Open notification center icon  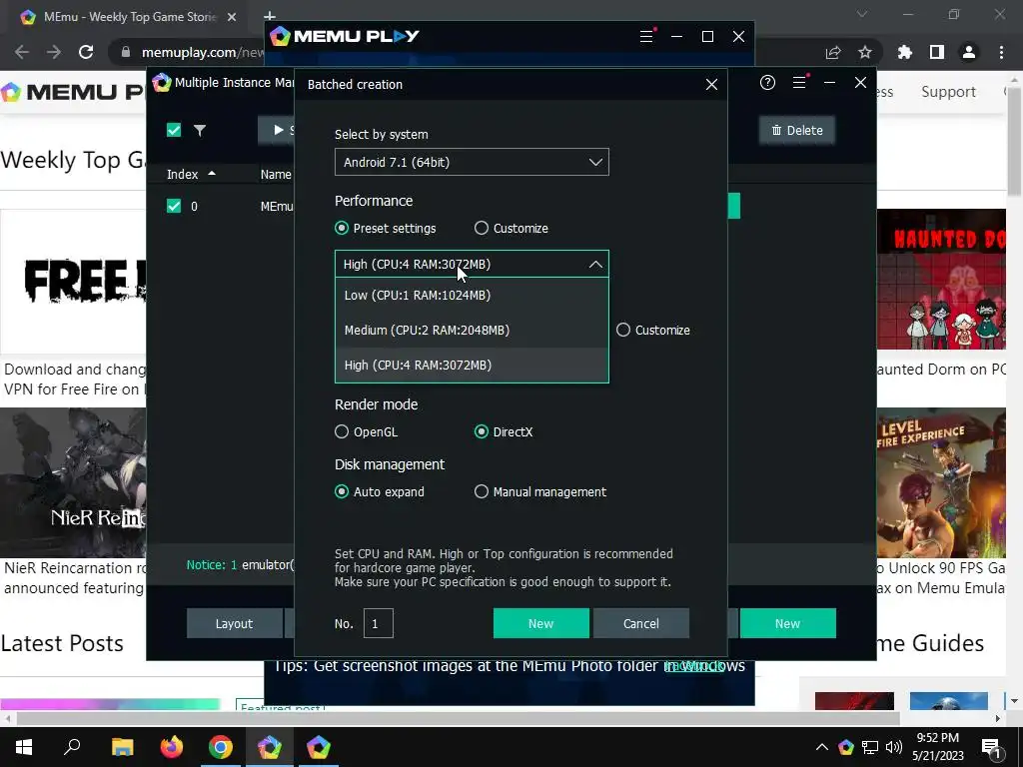click(x=992, y=747)
